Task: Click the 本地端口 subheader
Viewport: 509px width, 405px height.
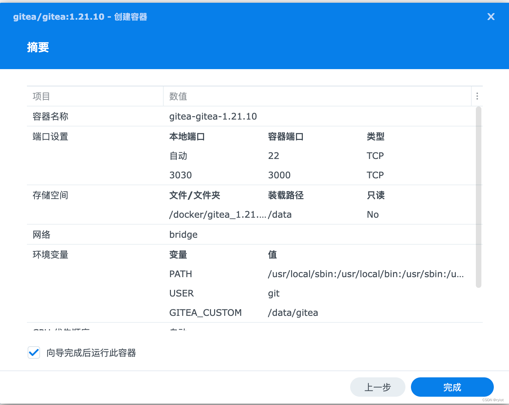Action: (x=187, y=136)
